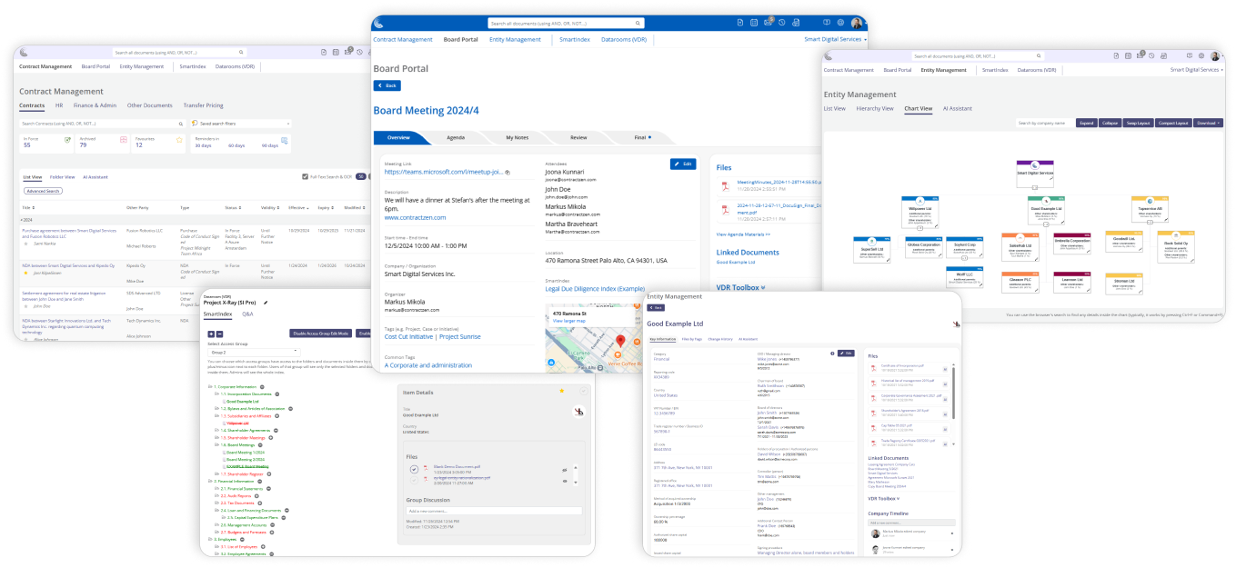The image size is (1236, 568).
Task: Click the Search by company name field
Action: [1043, 123]
